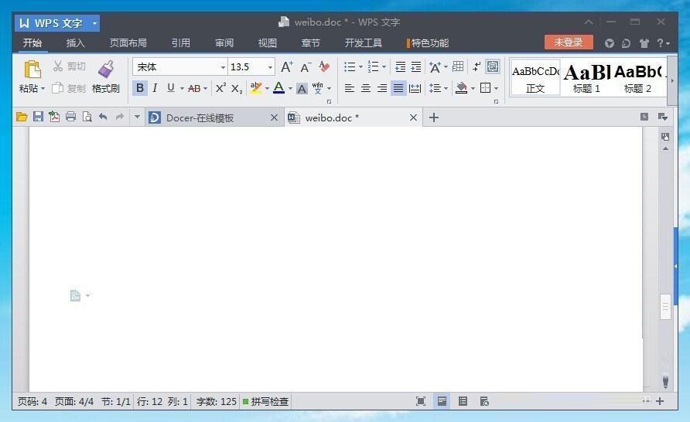Switch to the Docer-在线模板 document tab
This screenshot has height=422, width=690.
click(x=201, y=117)
